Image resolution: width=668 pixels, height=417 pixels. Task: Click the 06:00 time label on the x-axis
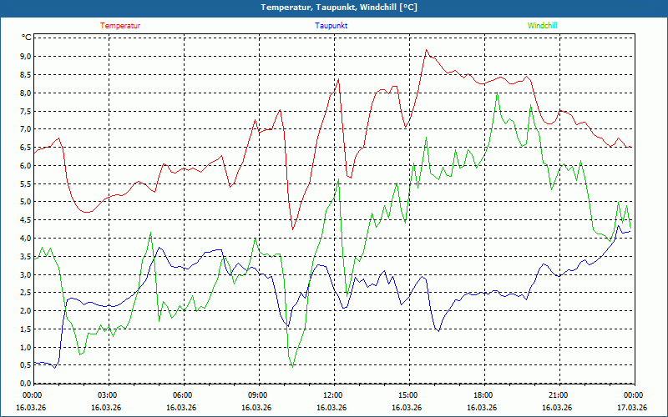(x=181, y=395)
